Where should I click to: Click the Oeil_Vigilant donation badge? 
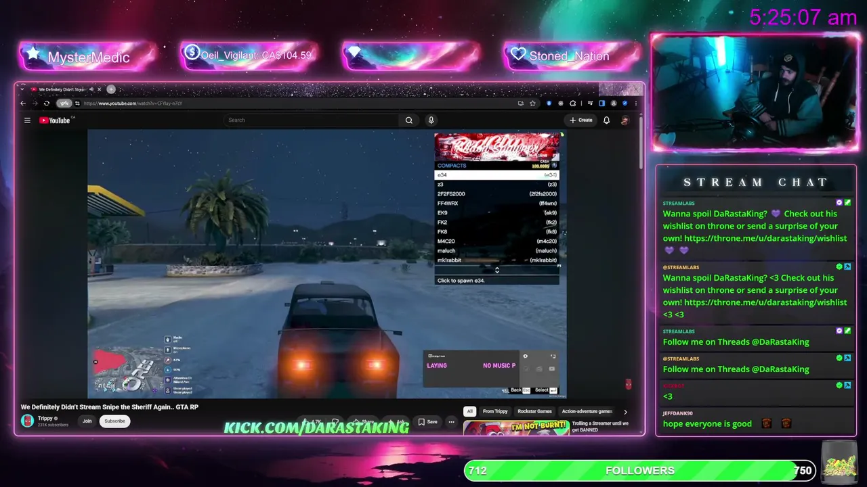249,56
